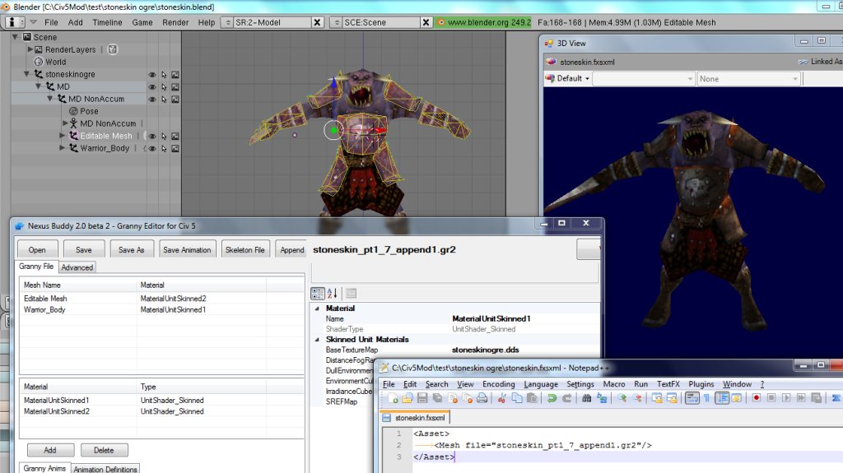Toggle visibility eye for MD row
The width and height of the screenshot is (843, 473).
152,87
